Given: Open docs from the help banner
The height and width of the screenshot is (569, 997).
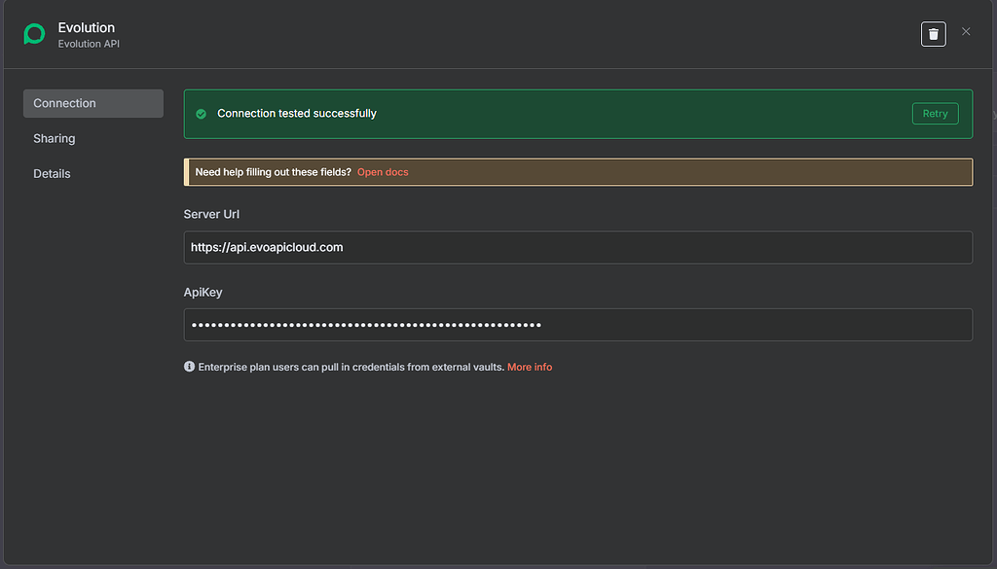Looking at the screenshot, I should tap(383, 171).
